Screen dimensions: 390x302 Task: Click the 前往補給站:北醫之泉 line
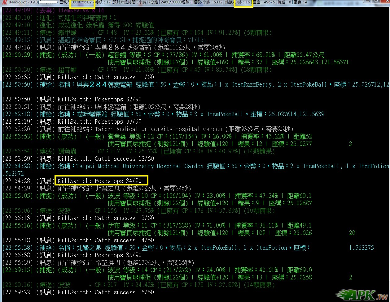click(97, 189)
